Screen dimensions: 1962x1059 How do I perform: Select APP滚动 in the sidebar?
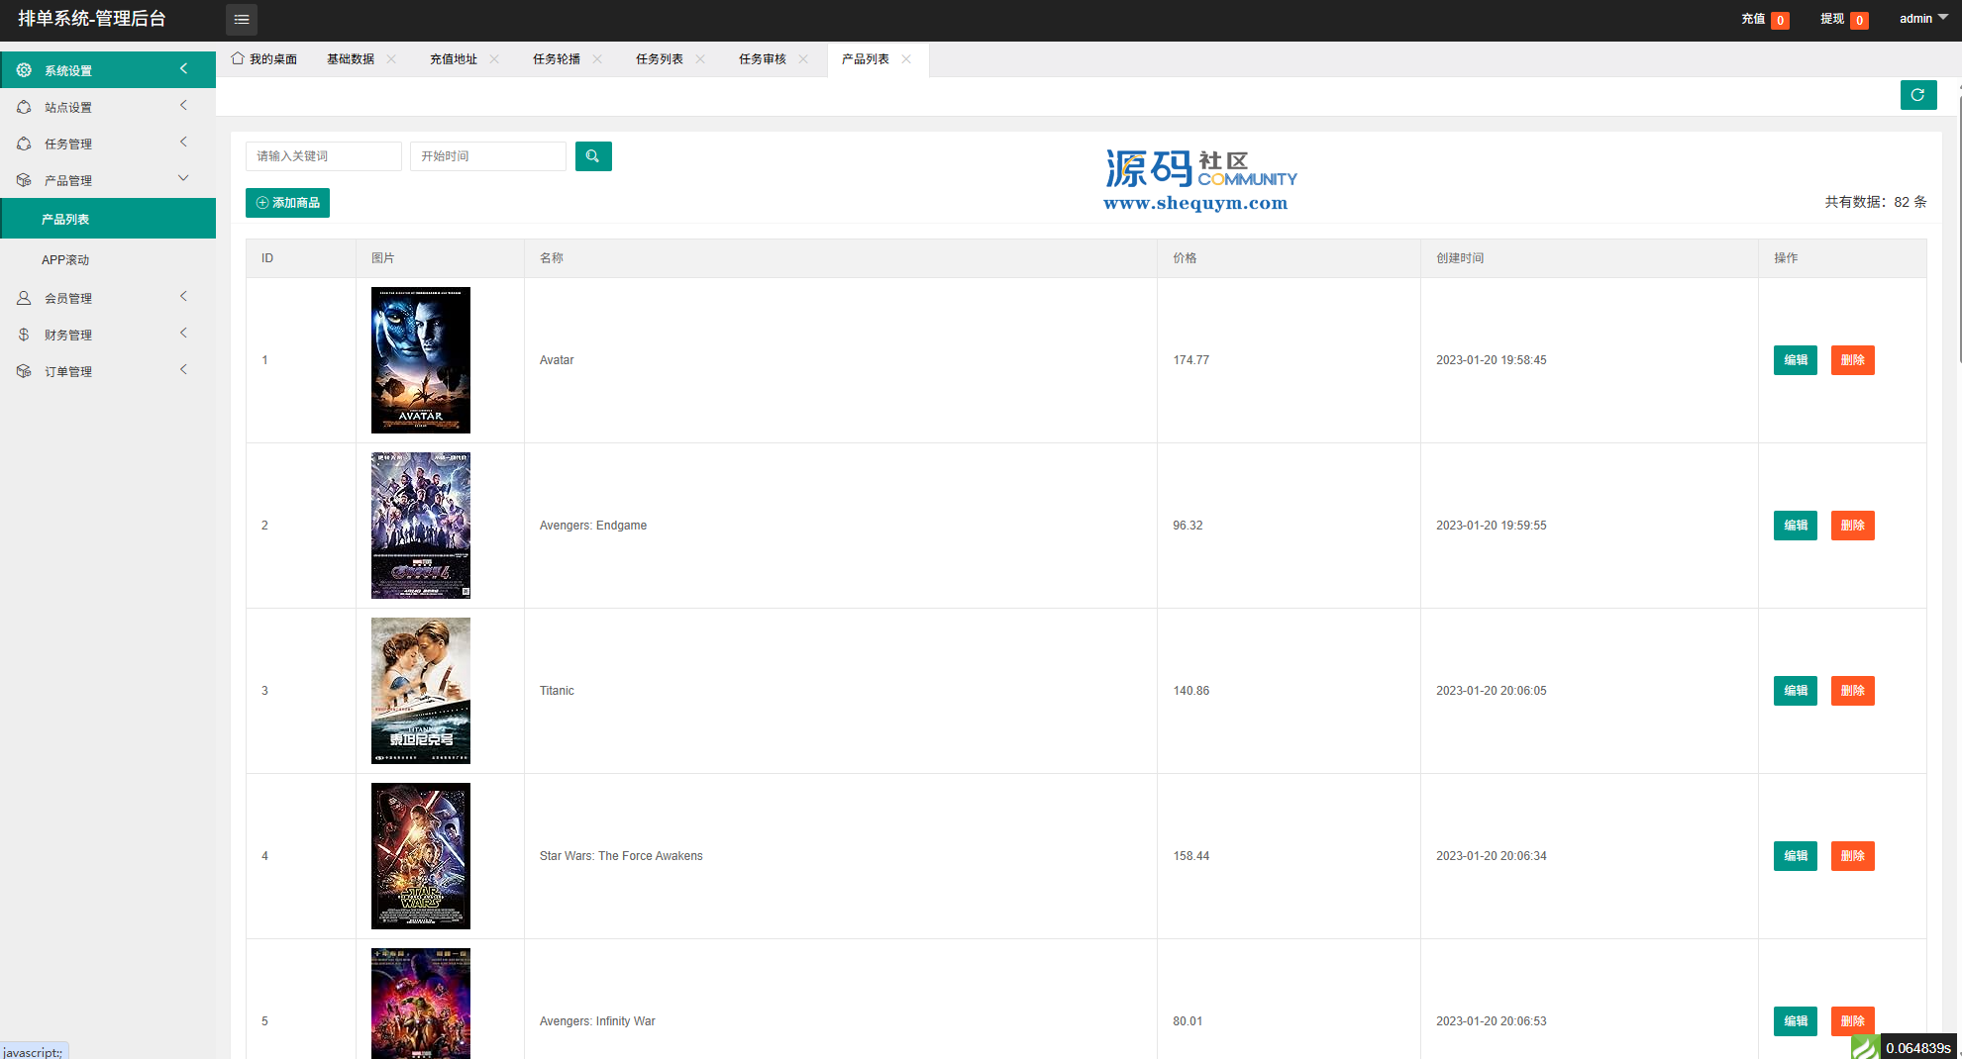coord(65,260)
